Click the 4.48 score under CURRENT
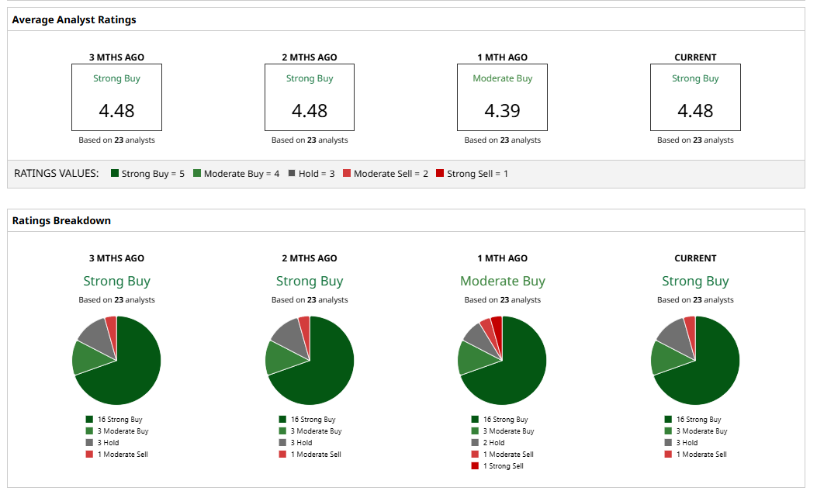This screenshot has width=817, height=498. (695, 110)
